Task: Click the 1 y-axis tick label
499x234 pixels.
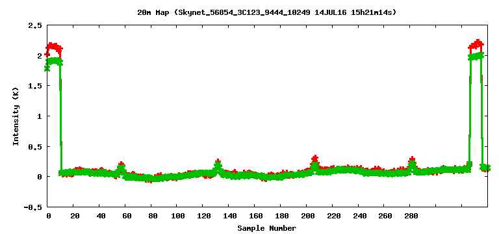Action: [x=40, y=116]
